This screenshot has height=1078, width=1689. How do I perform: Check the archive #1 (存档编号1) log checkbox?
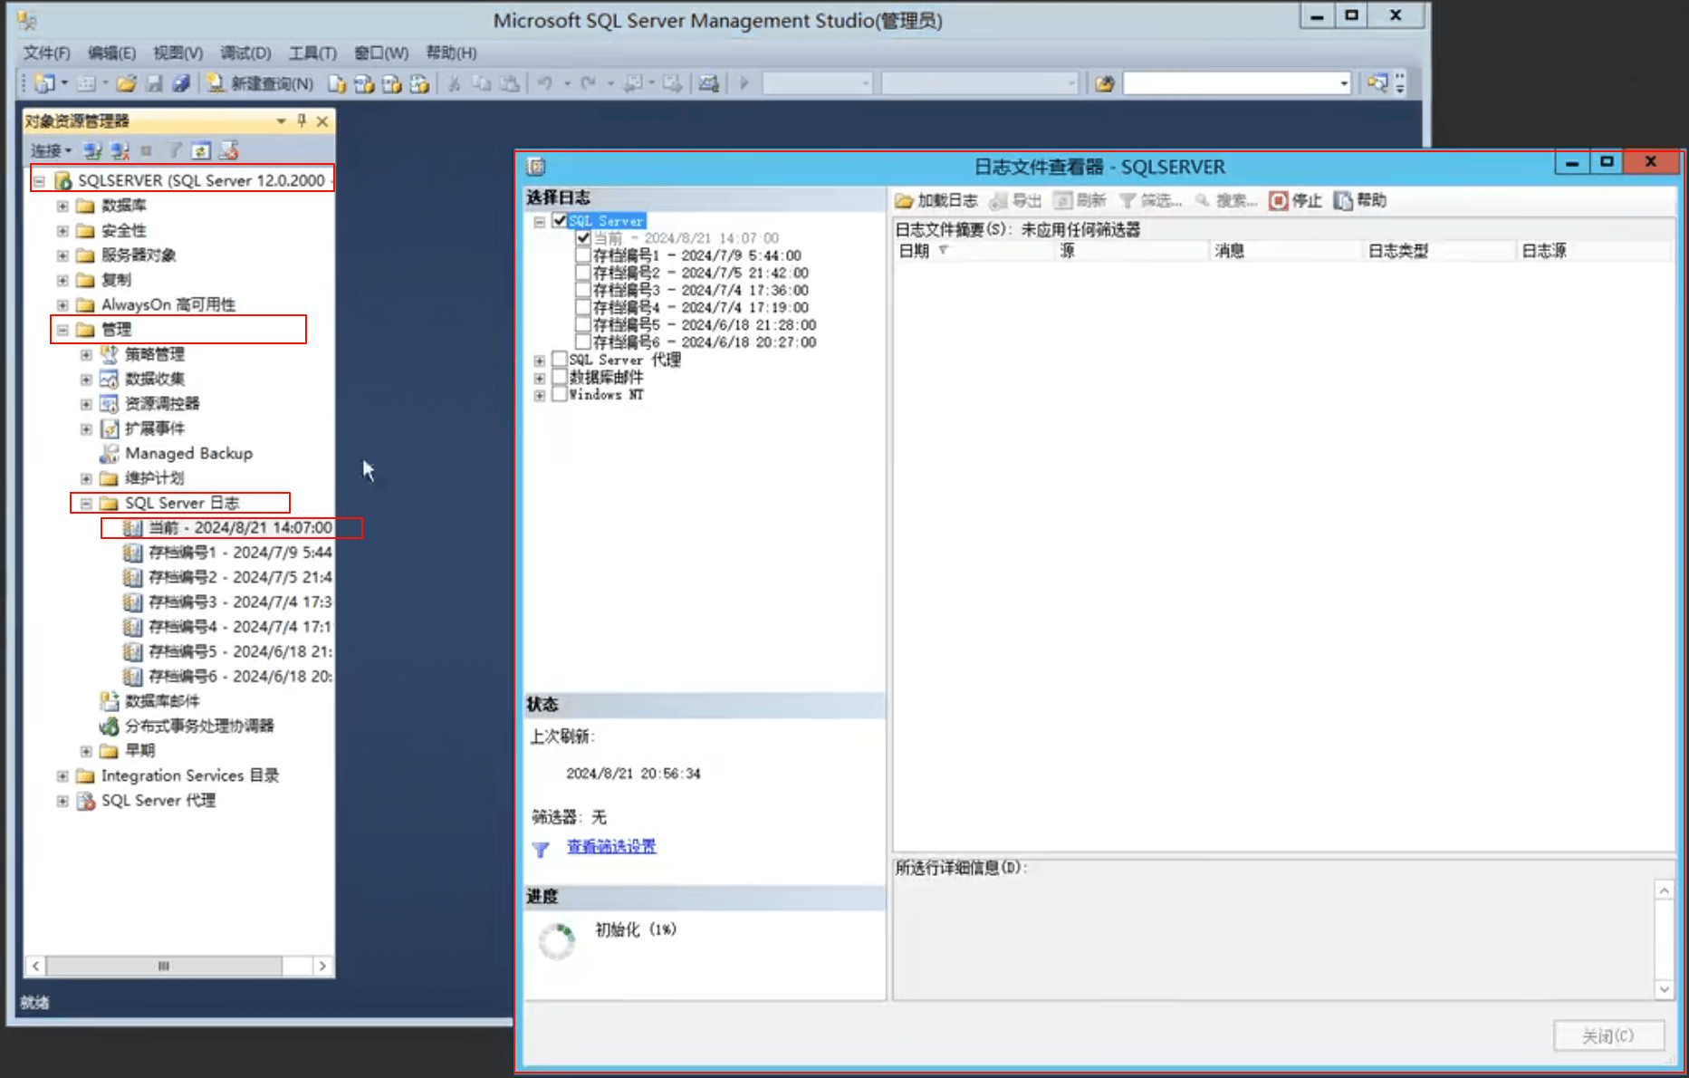pyautogui.click(x=583, y=255)
